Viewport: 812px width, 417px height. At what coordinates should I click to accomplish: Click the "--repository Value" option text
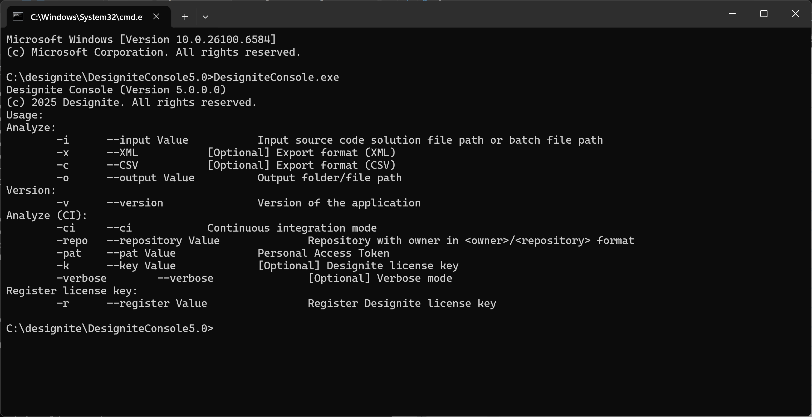click(x=163, y=241)
